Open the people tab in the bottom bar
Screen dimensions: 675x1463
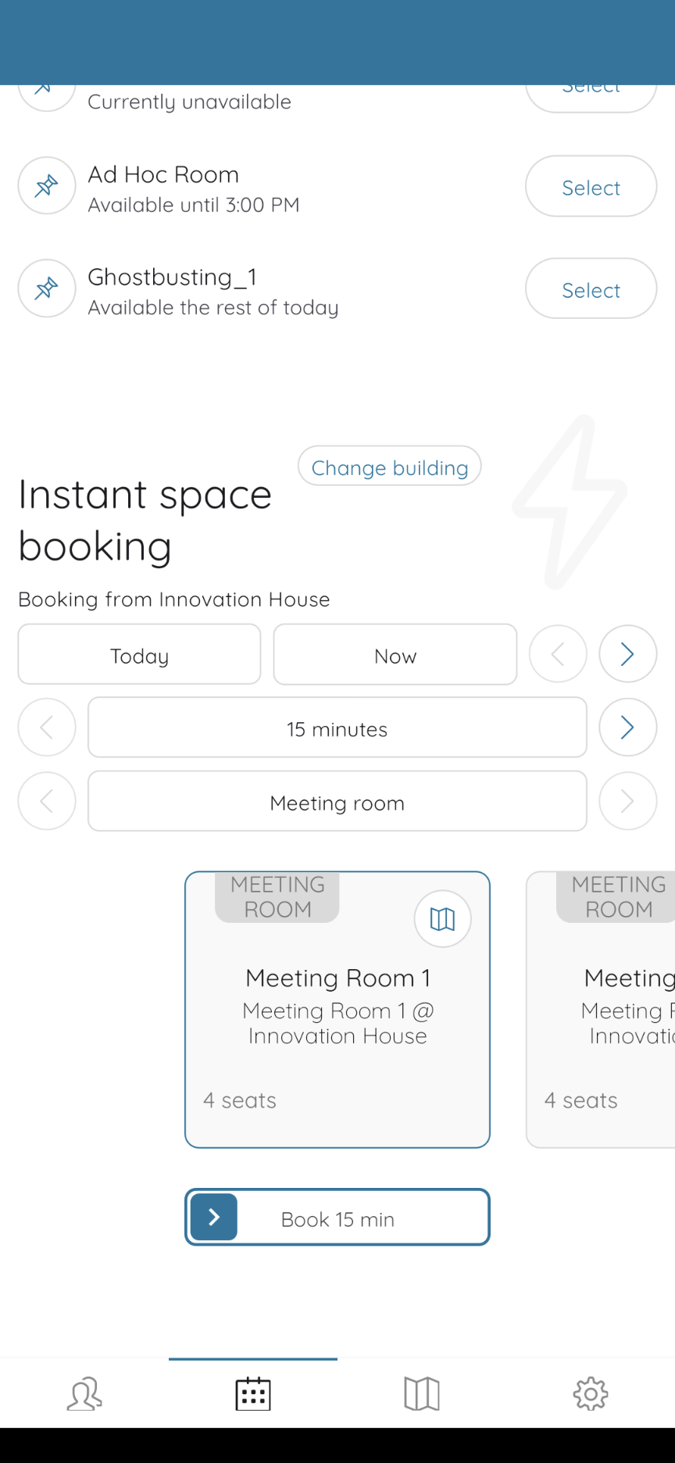point(84,1393)
